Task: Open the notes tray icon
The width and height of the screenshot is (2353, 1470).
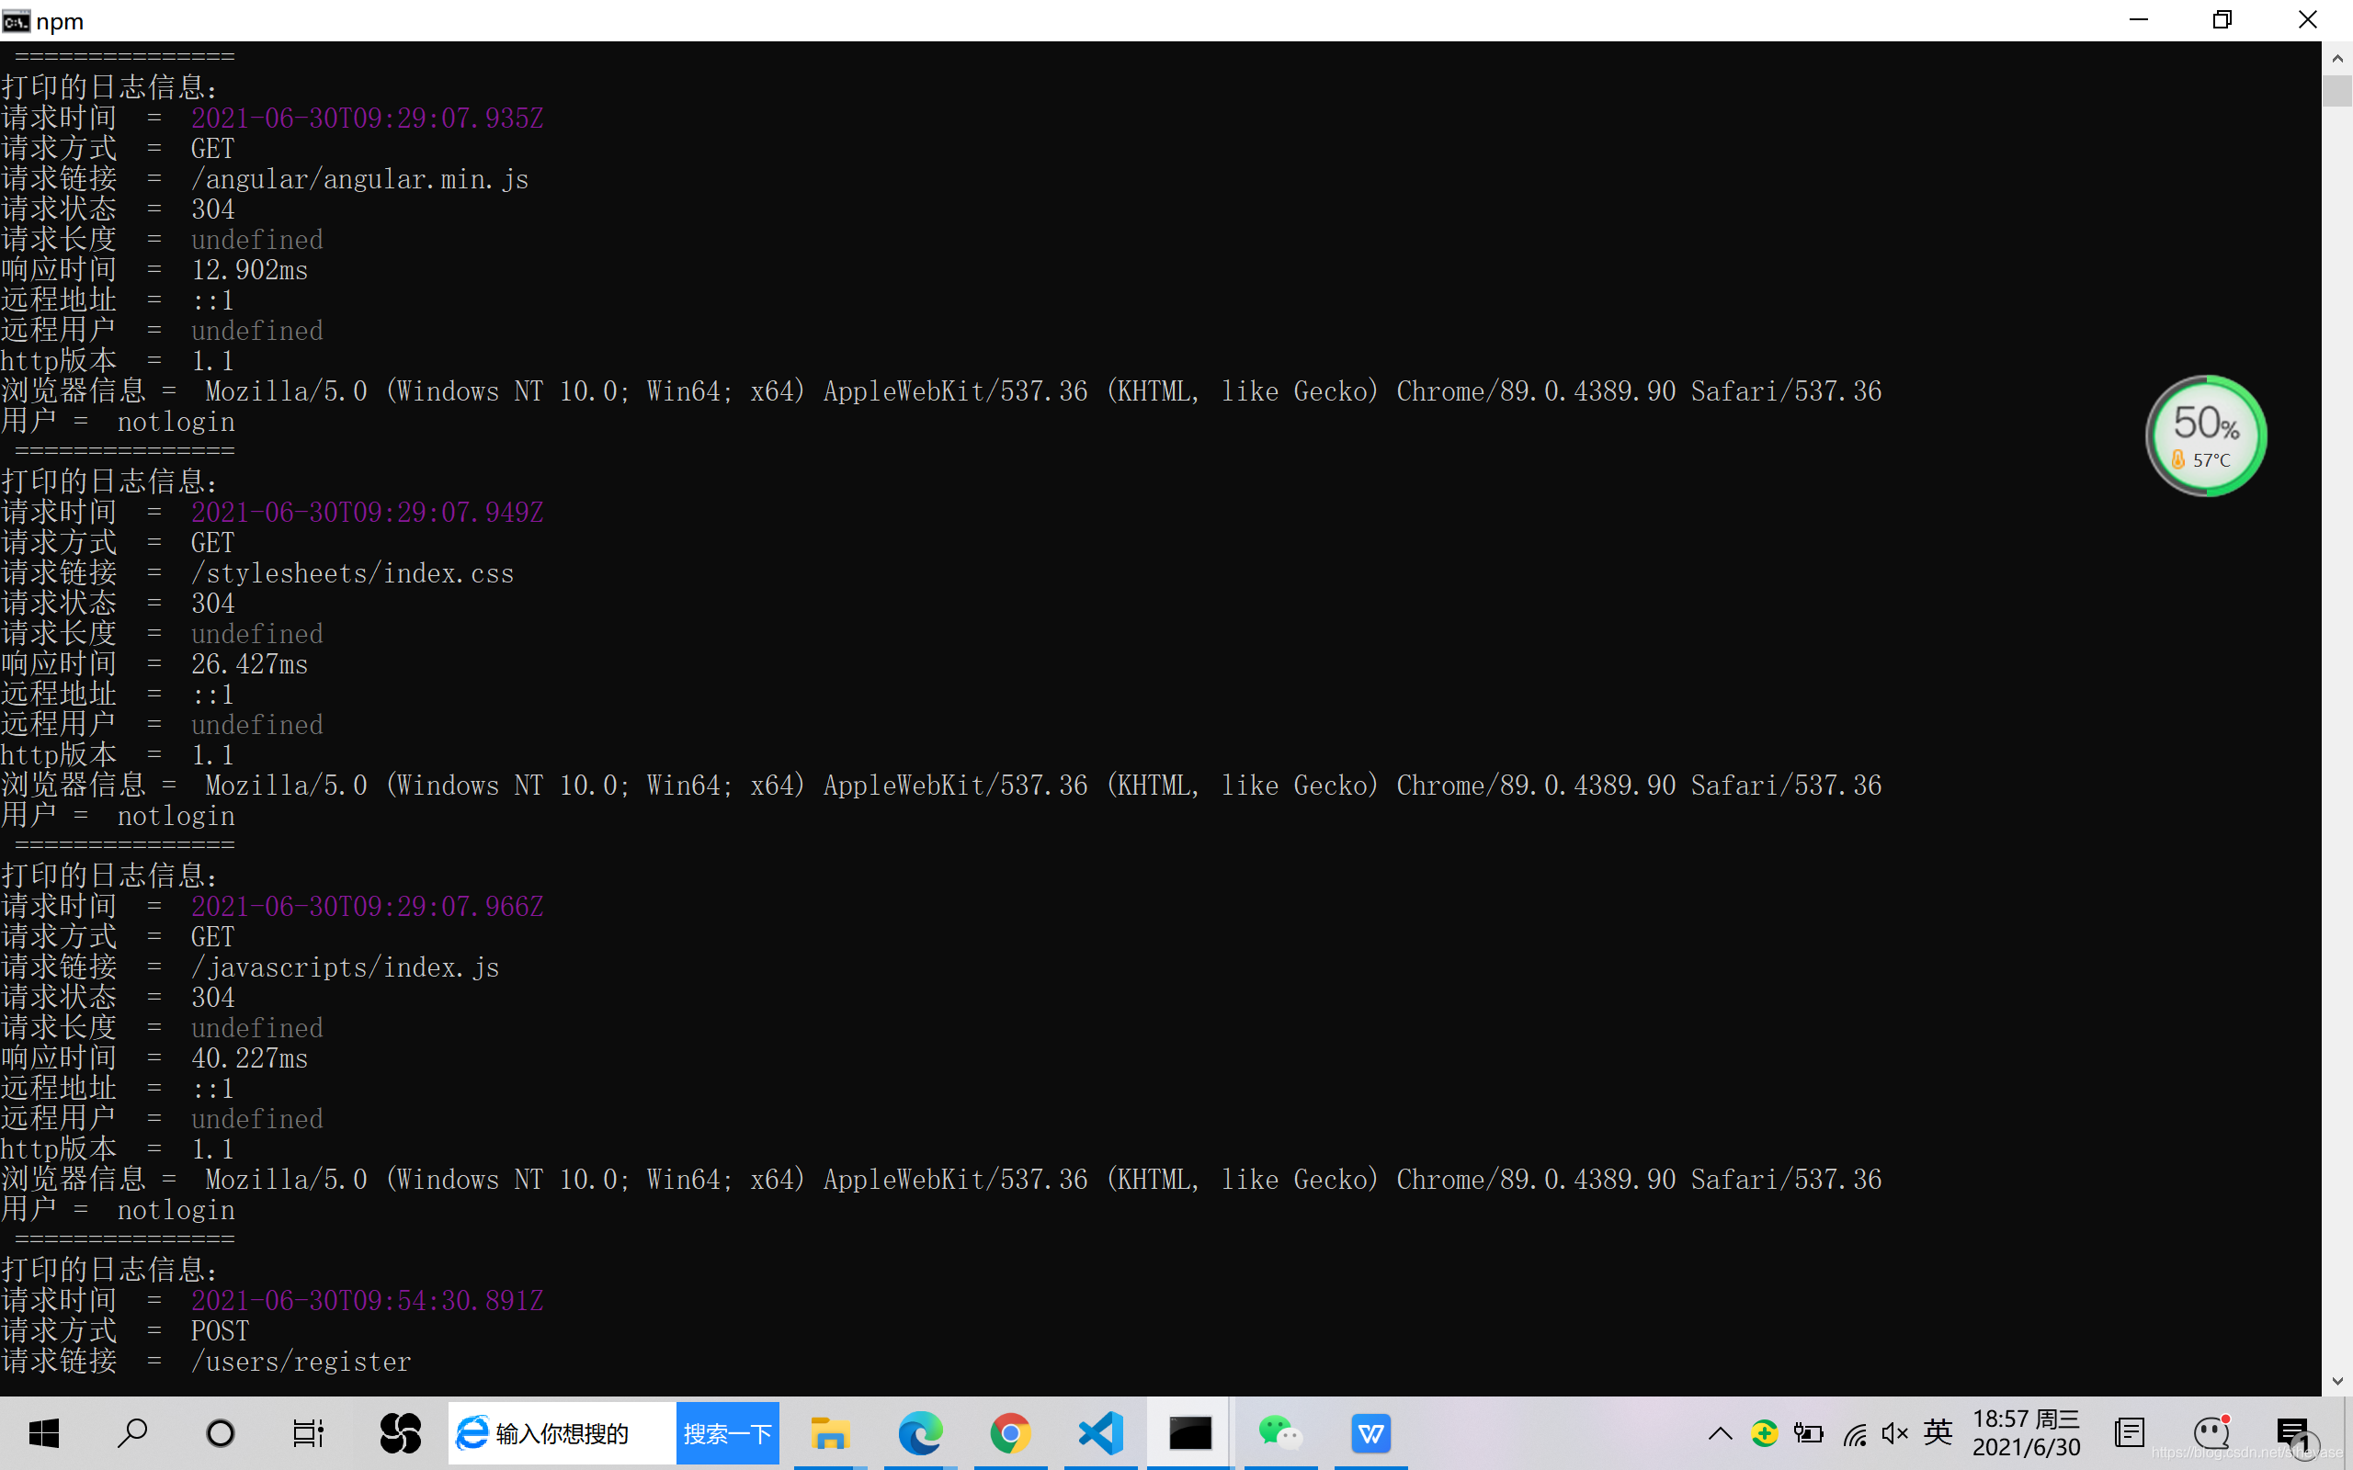Action: point(2130,1433)
